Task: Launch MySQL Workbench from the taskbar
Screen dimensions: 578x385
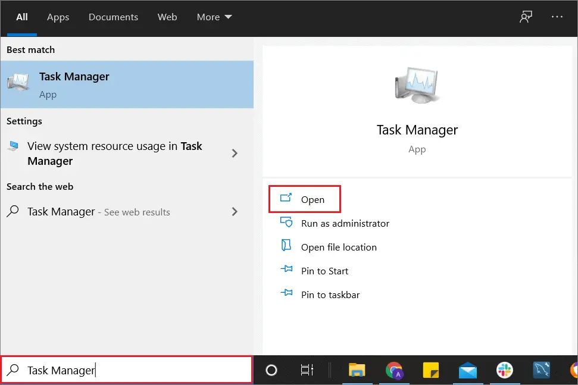Action: coord(541,370)
